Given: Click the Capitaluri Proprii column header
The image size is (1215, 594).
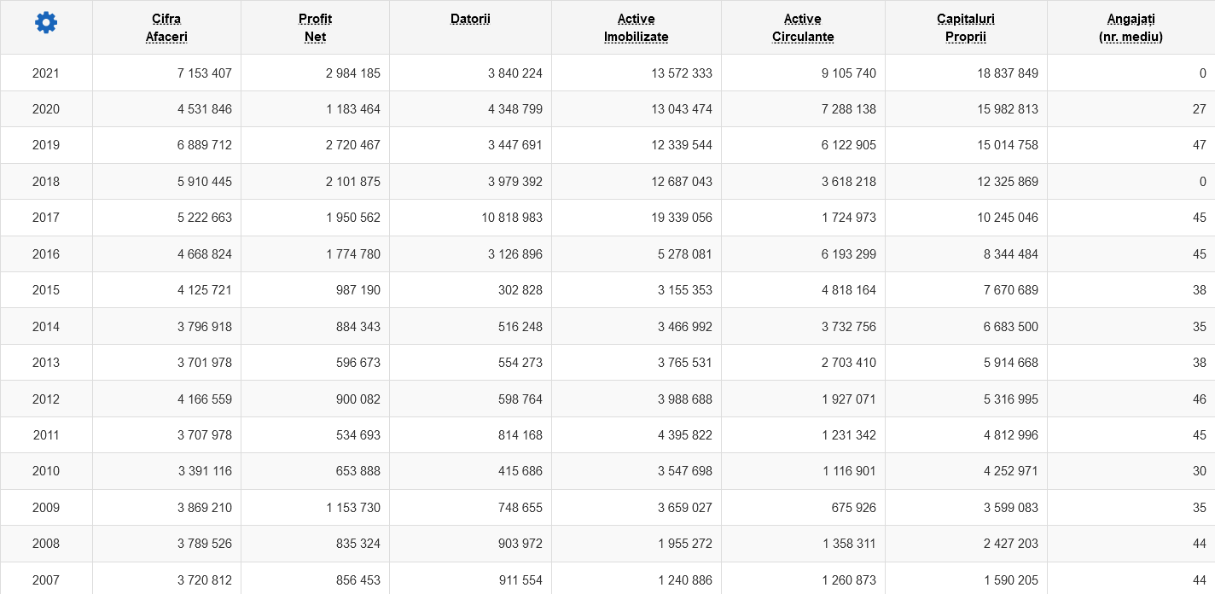Looking at the screenshot, I should click(x=966, y=27).
